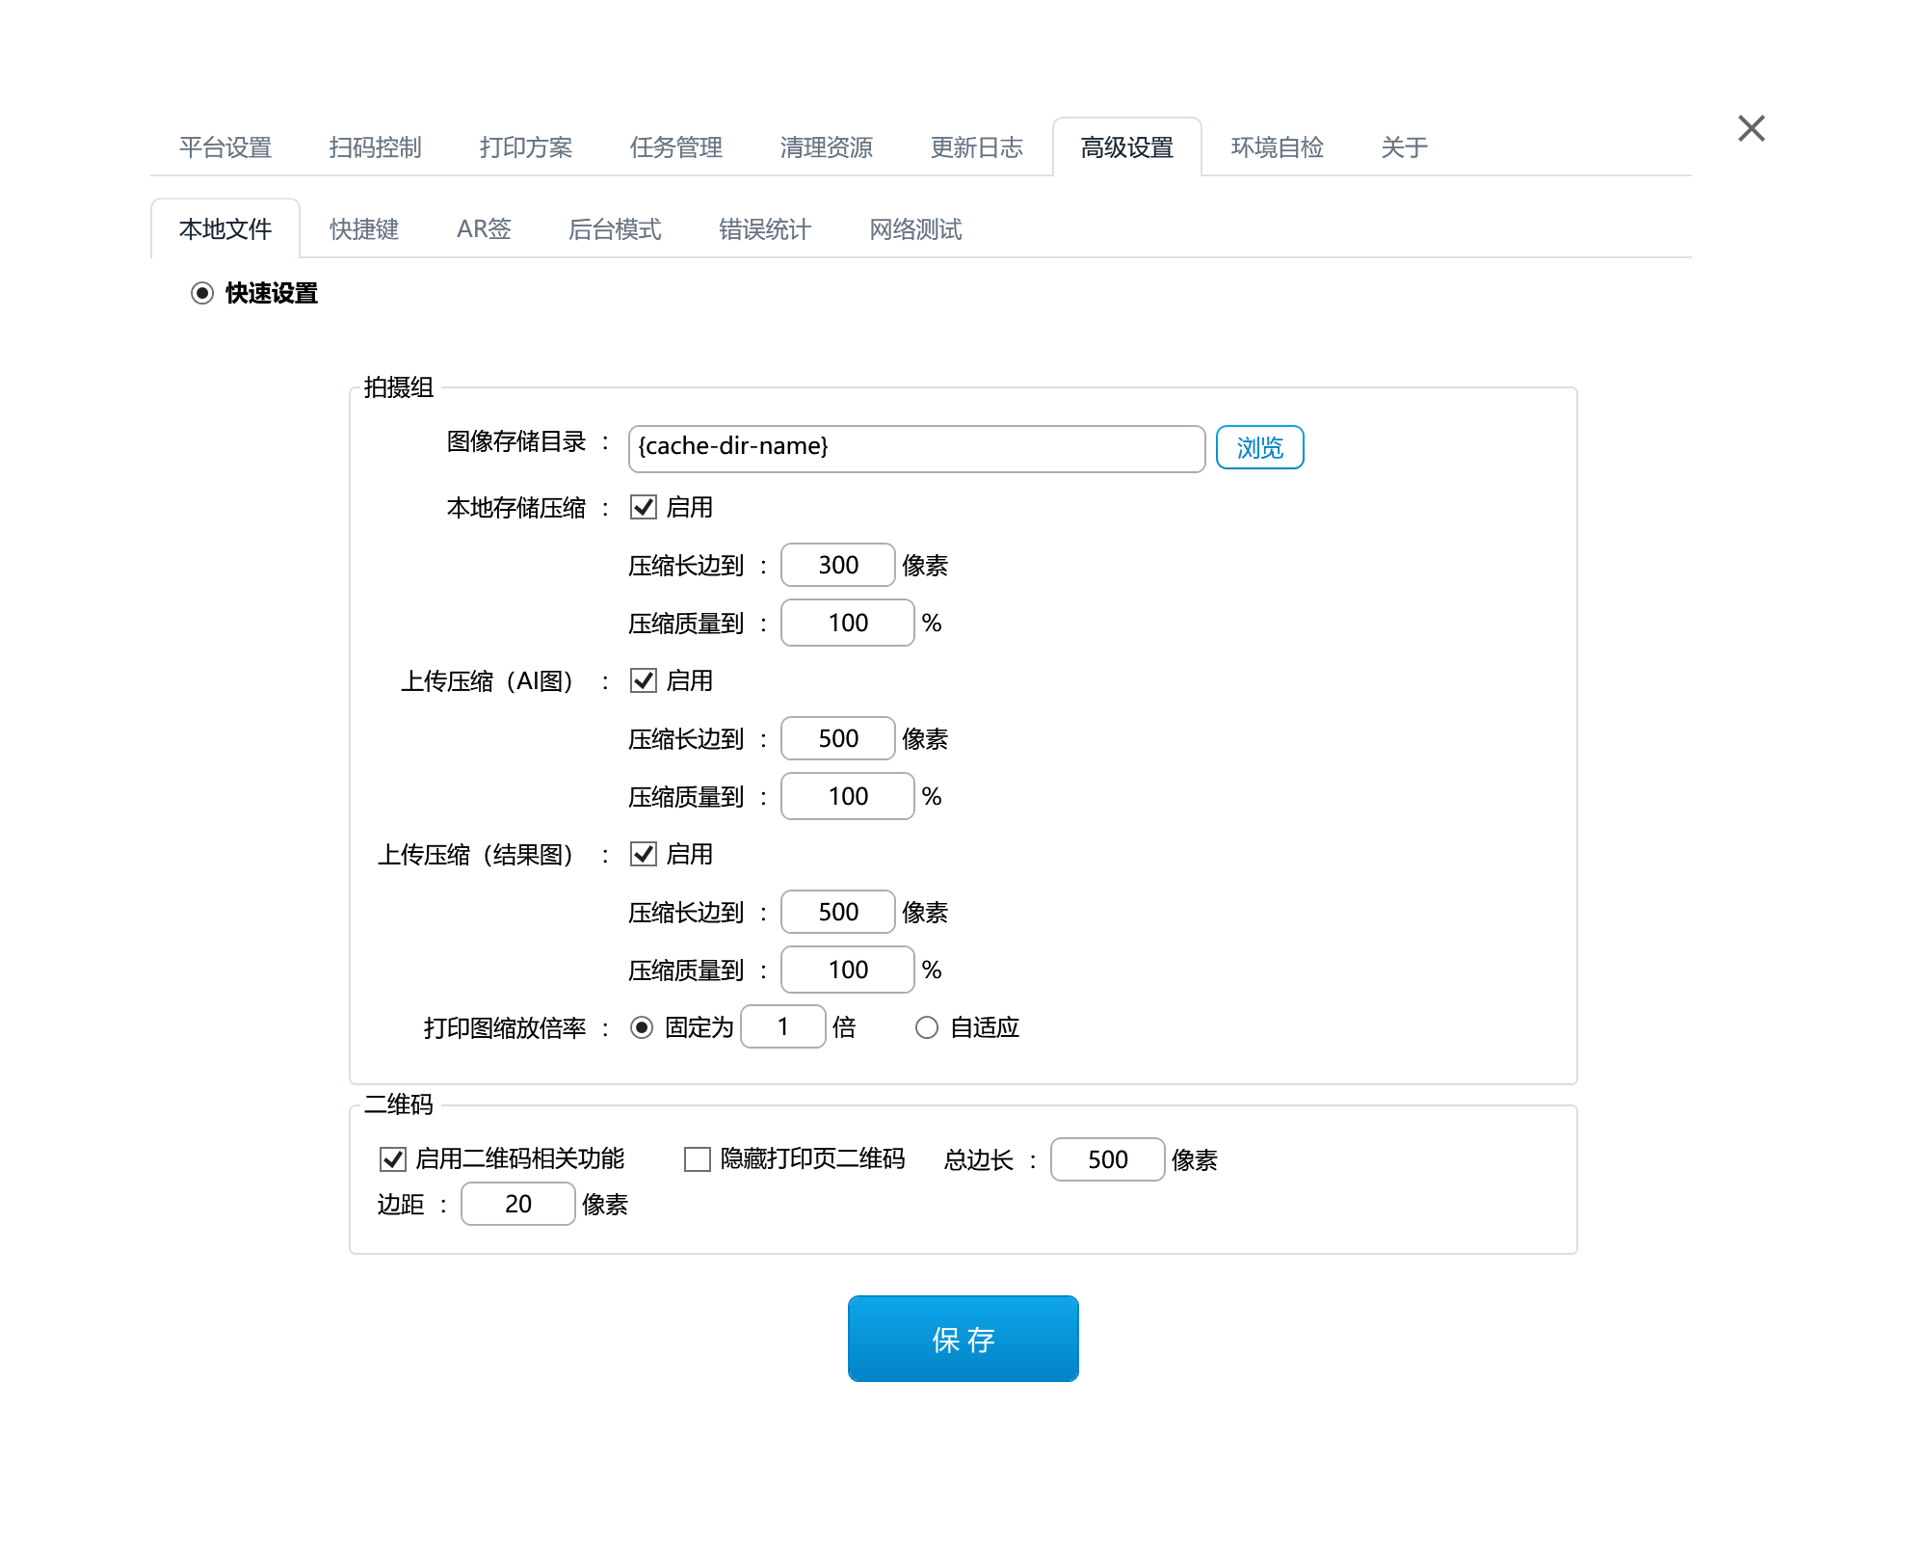The height and width of the screenshot is (1542, 1927).
Task: Open the 清理资源 tab
Action: pyautogui.click(x=827, y=147)
